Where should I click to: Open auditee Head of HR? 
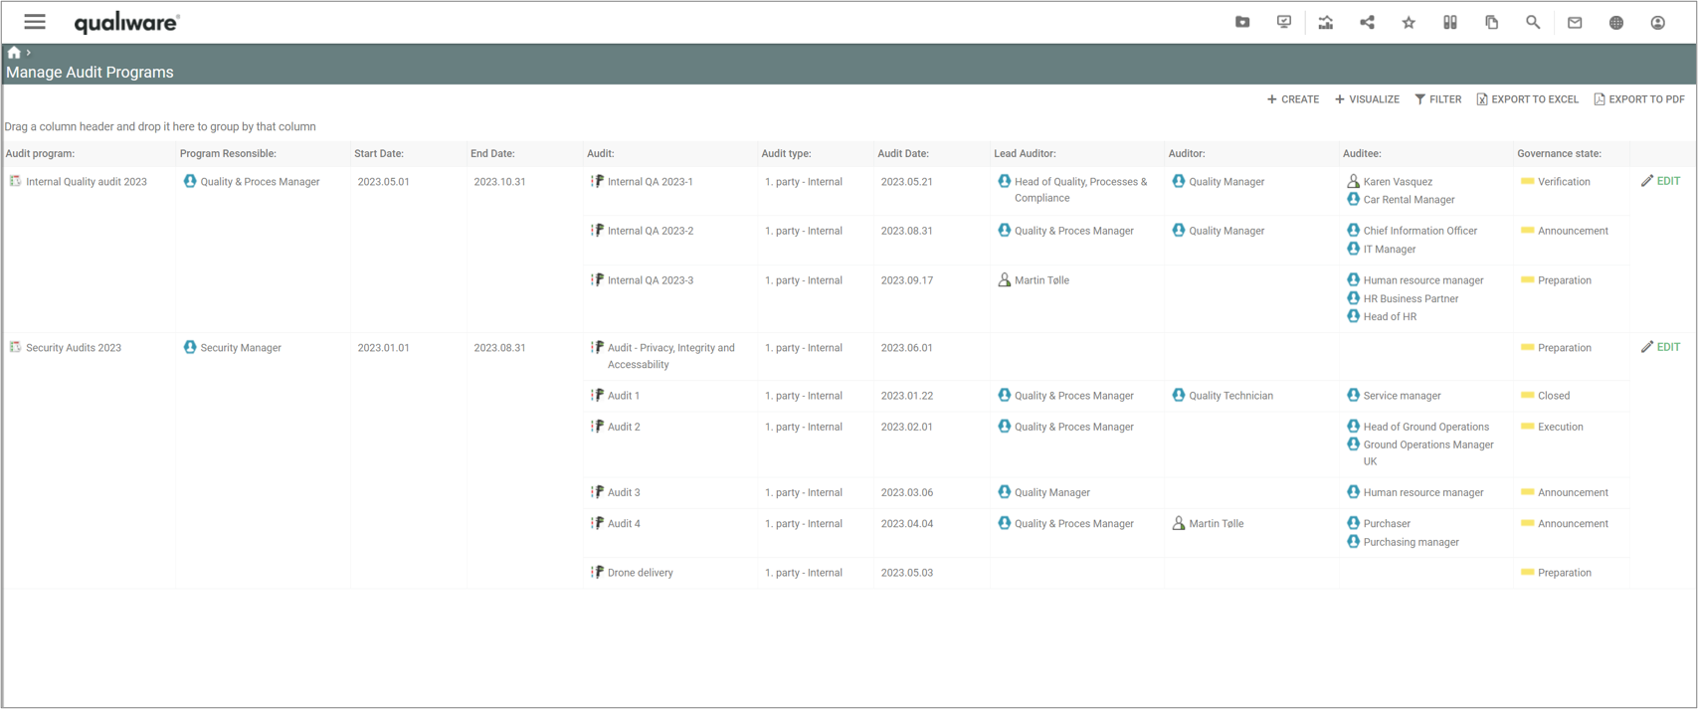(x=1390, y=316)
